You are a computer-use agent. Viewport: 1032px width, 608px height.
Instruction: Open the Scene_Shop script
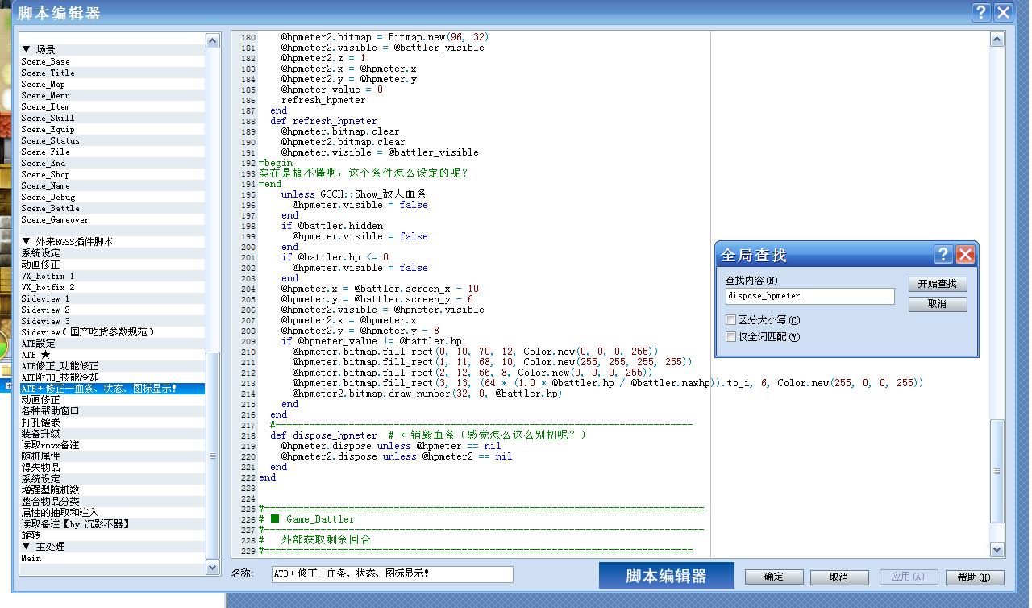click(112, 174)
